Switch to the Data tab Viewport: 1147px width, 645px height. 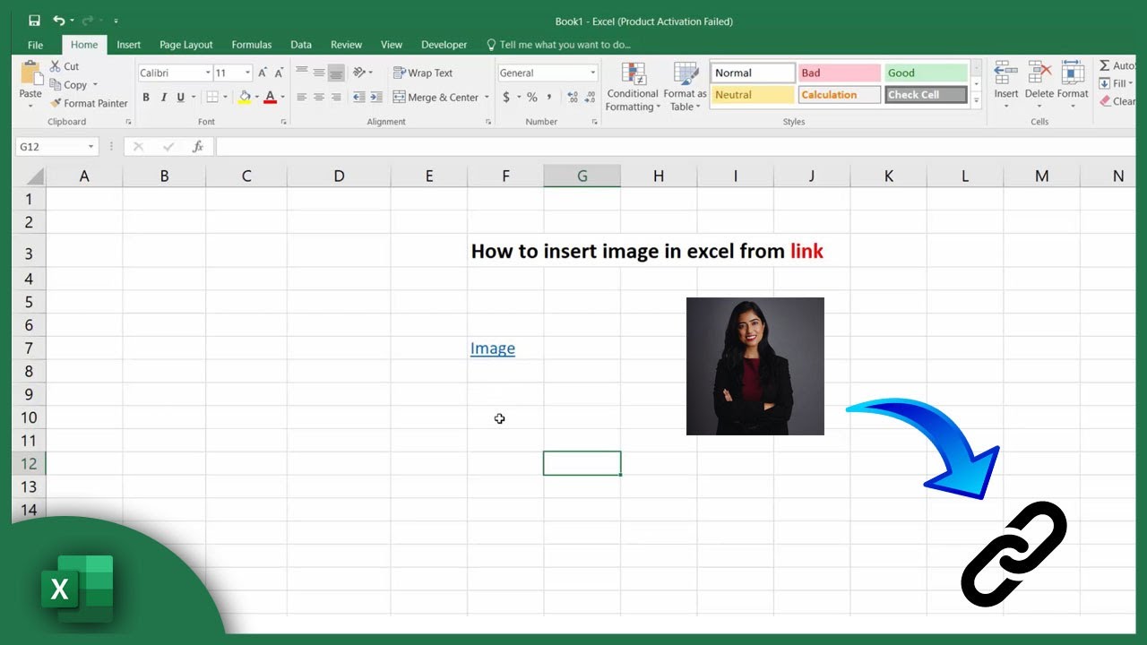click(301, 45)
